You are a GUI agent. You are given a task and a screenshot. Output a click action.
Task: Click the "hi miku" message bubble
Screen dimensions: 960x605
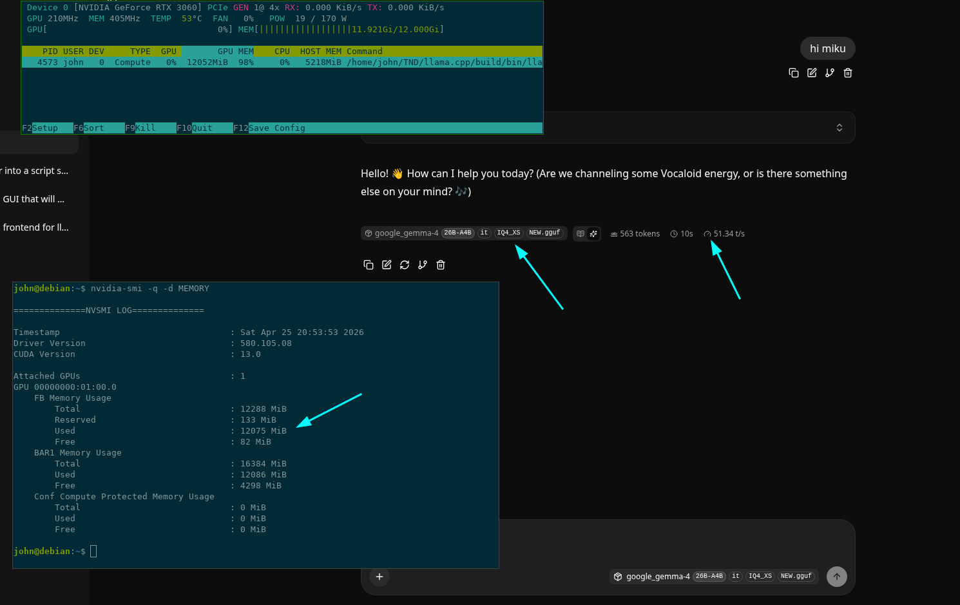(x=828, y=48)
